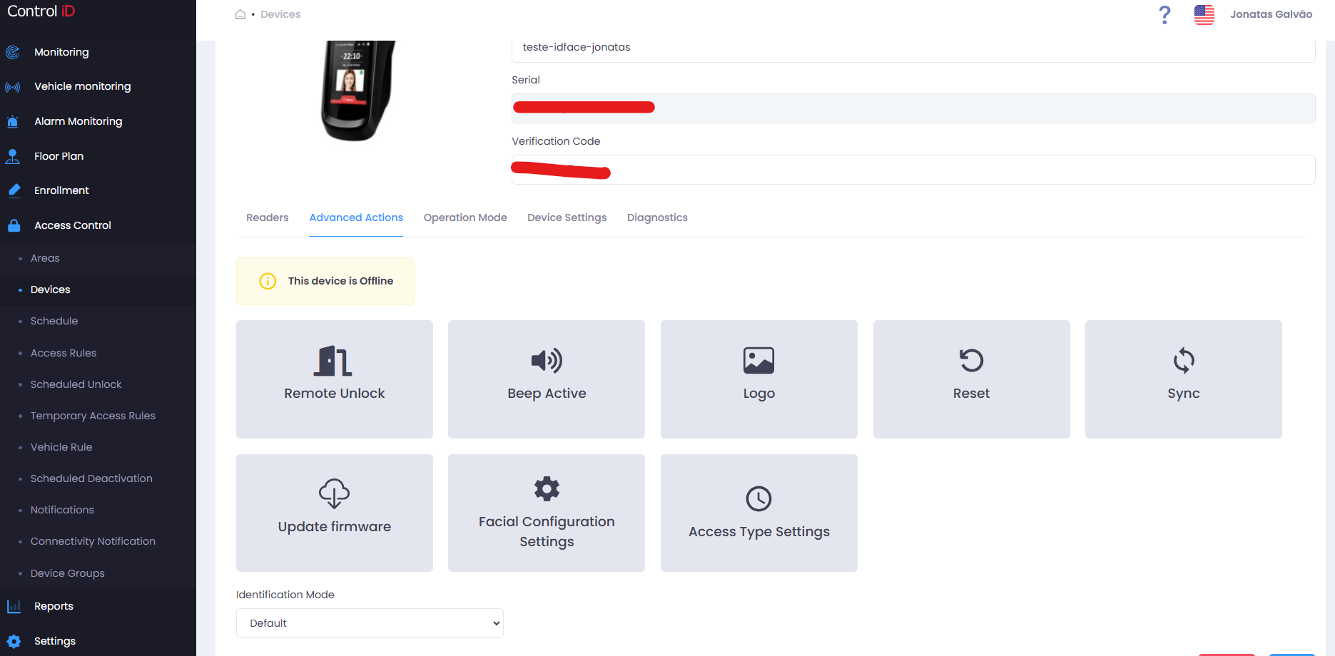The image size is (1335, 656).
Task: Click the Beep Active label text
Action: coord(547,394)
